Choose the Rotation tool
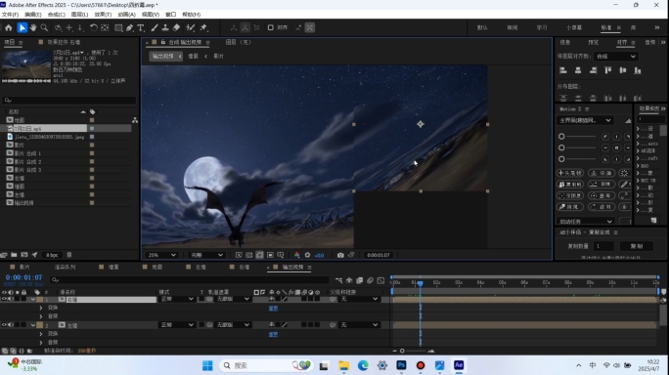669x375 pixels. click(94, 27)
